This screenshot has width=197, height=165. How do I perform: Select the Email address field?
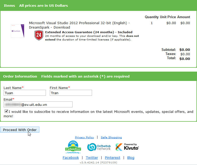pyautogui.click(x=38, y=104)
